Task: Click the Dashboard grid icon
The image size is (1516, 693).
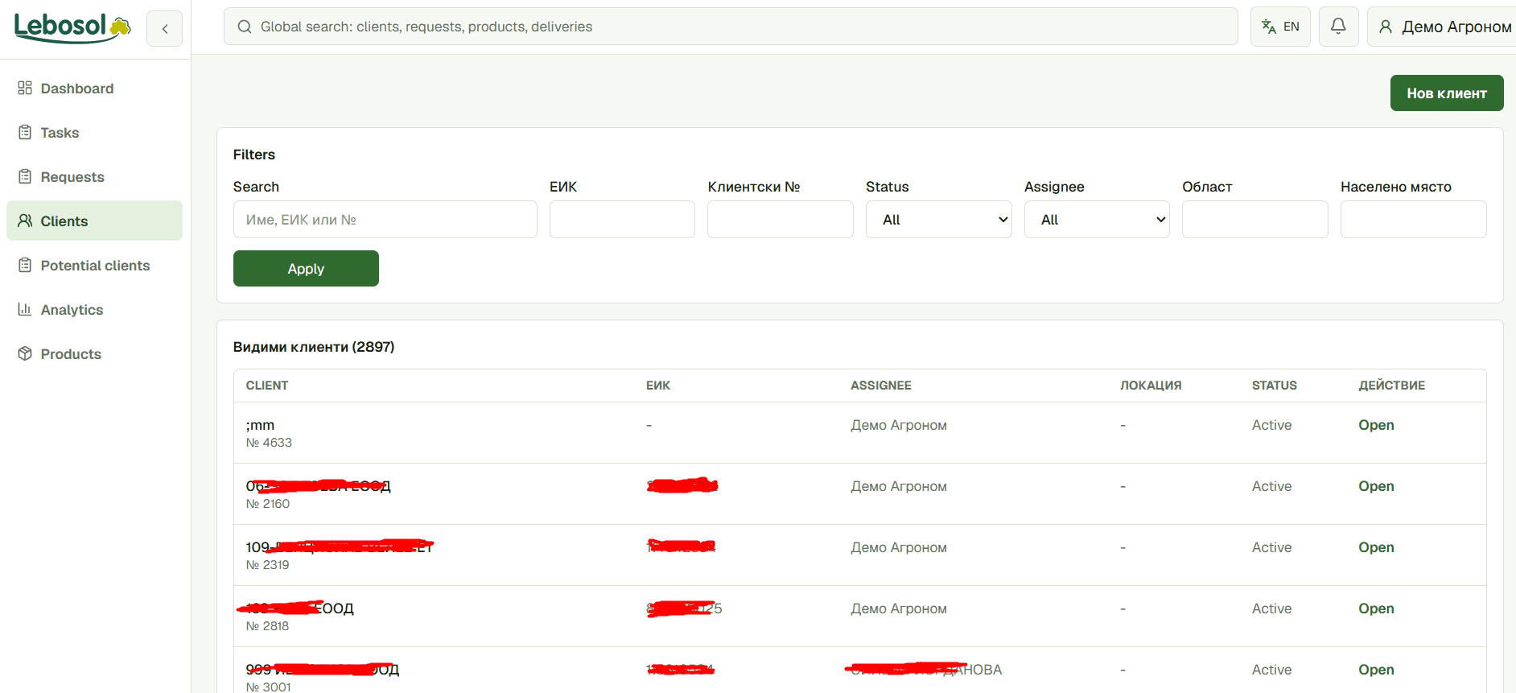Action: pos(25,88)
